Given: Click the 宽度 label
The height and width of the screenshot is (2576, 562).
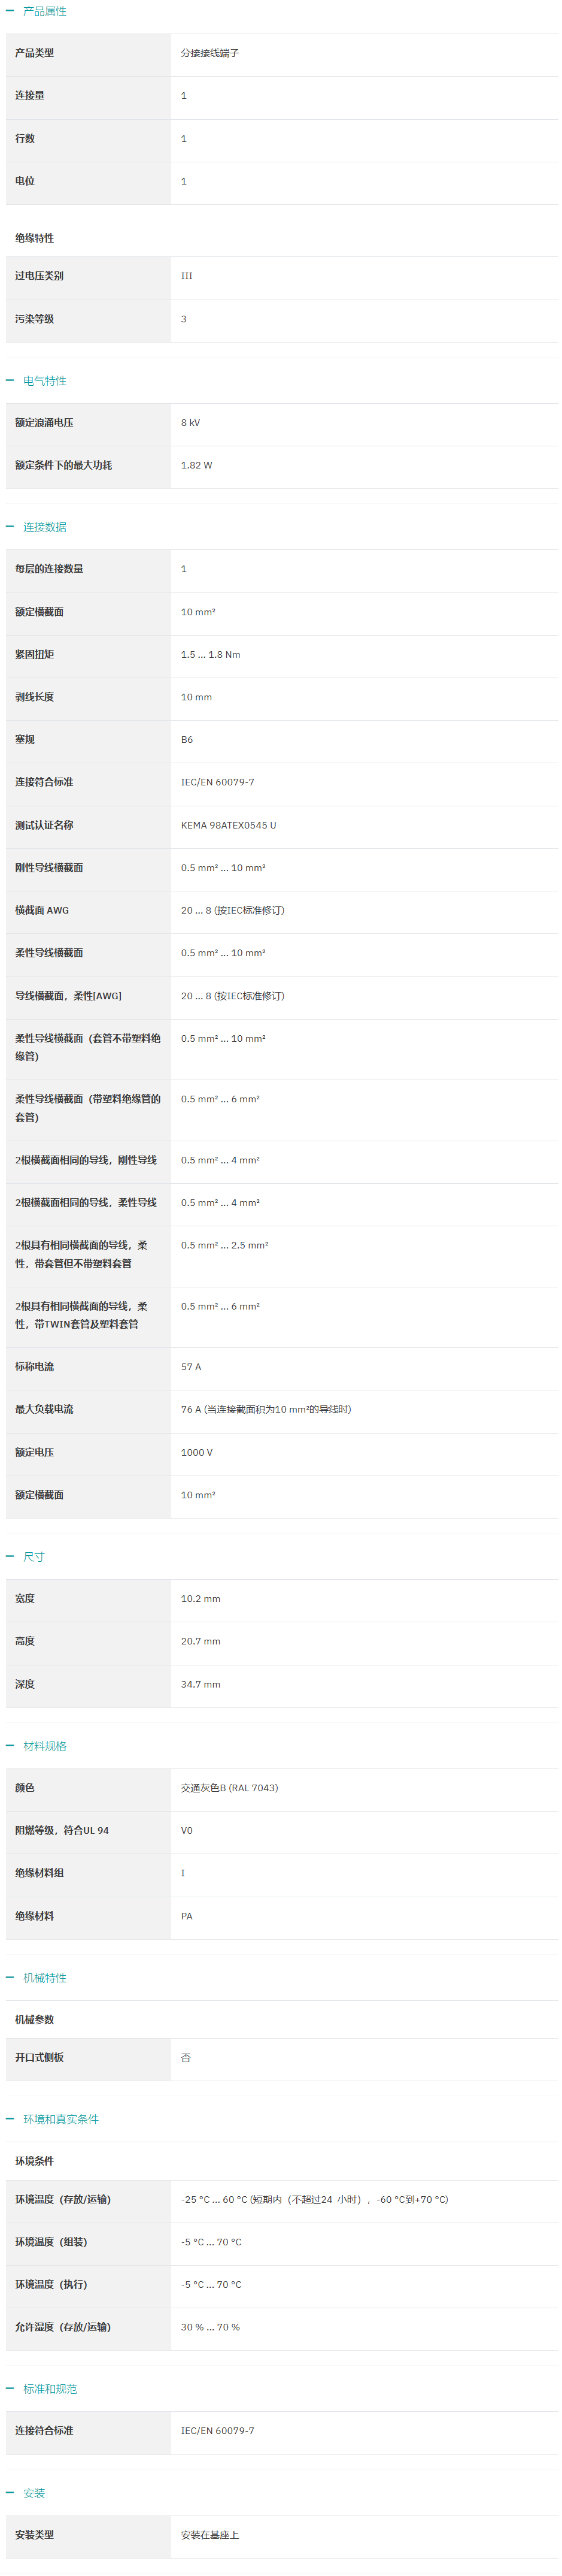Looking at the screenshot, I should (25, 1599).
